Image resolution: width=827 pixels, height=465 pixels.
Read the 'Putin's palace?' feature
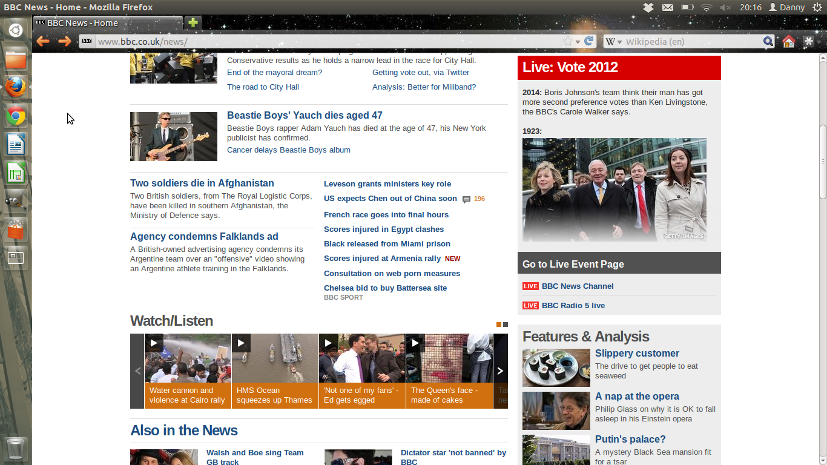(x=630, y=440)
